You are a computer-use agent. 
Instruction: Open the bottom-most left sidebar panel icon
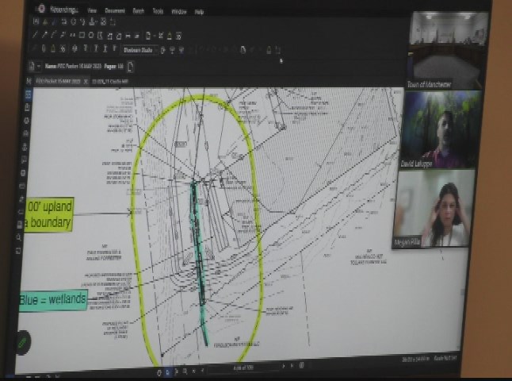18,251
